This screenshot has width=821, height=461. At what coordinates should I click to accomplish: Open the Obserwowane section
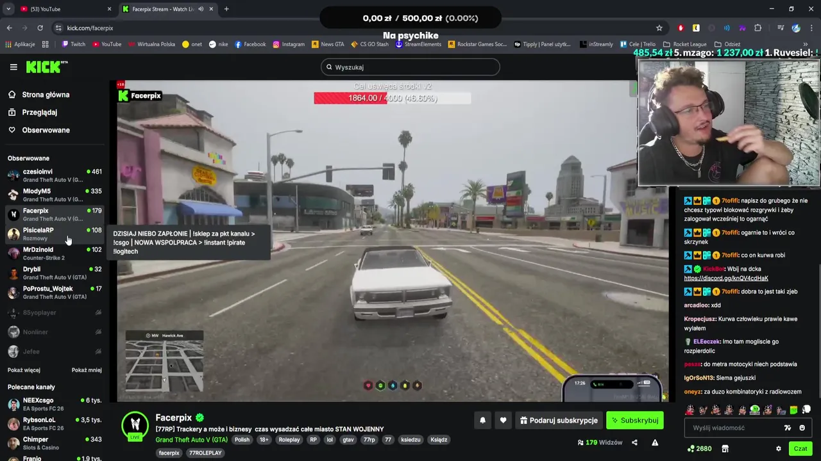[46, 130]
